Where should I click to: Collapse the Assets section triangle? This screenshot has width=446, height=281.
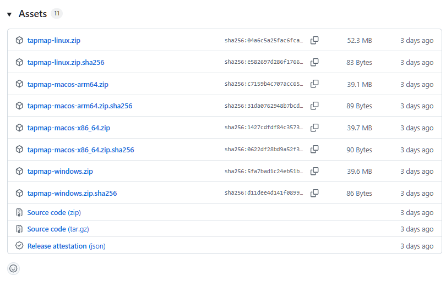pos(9,14)
